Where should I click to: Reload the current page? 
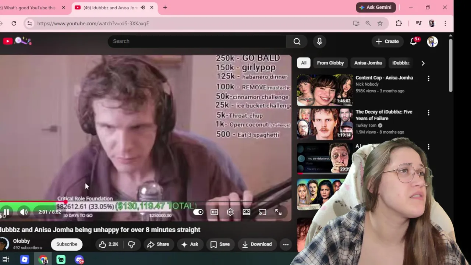coord(14,23)
